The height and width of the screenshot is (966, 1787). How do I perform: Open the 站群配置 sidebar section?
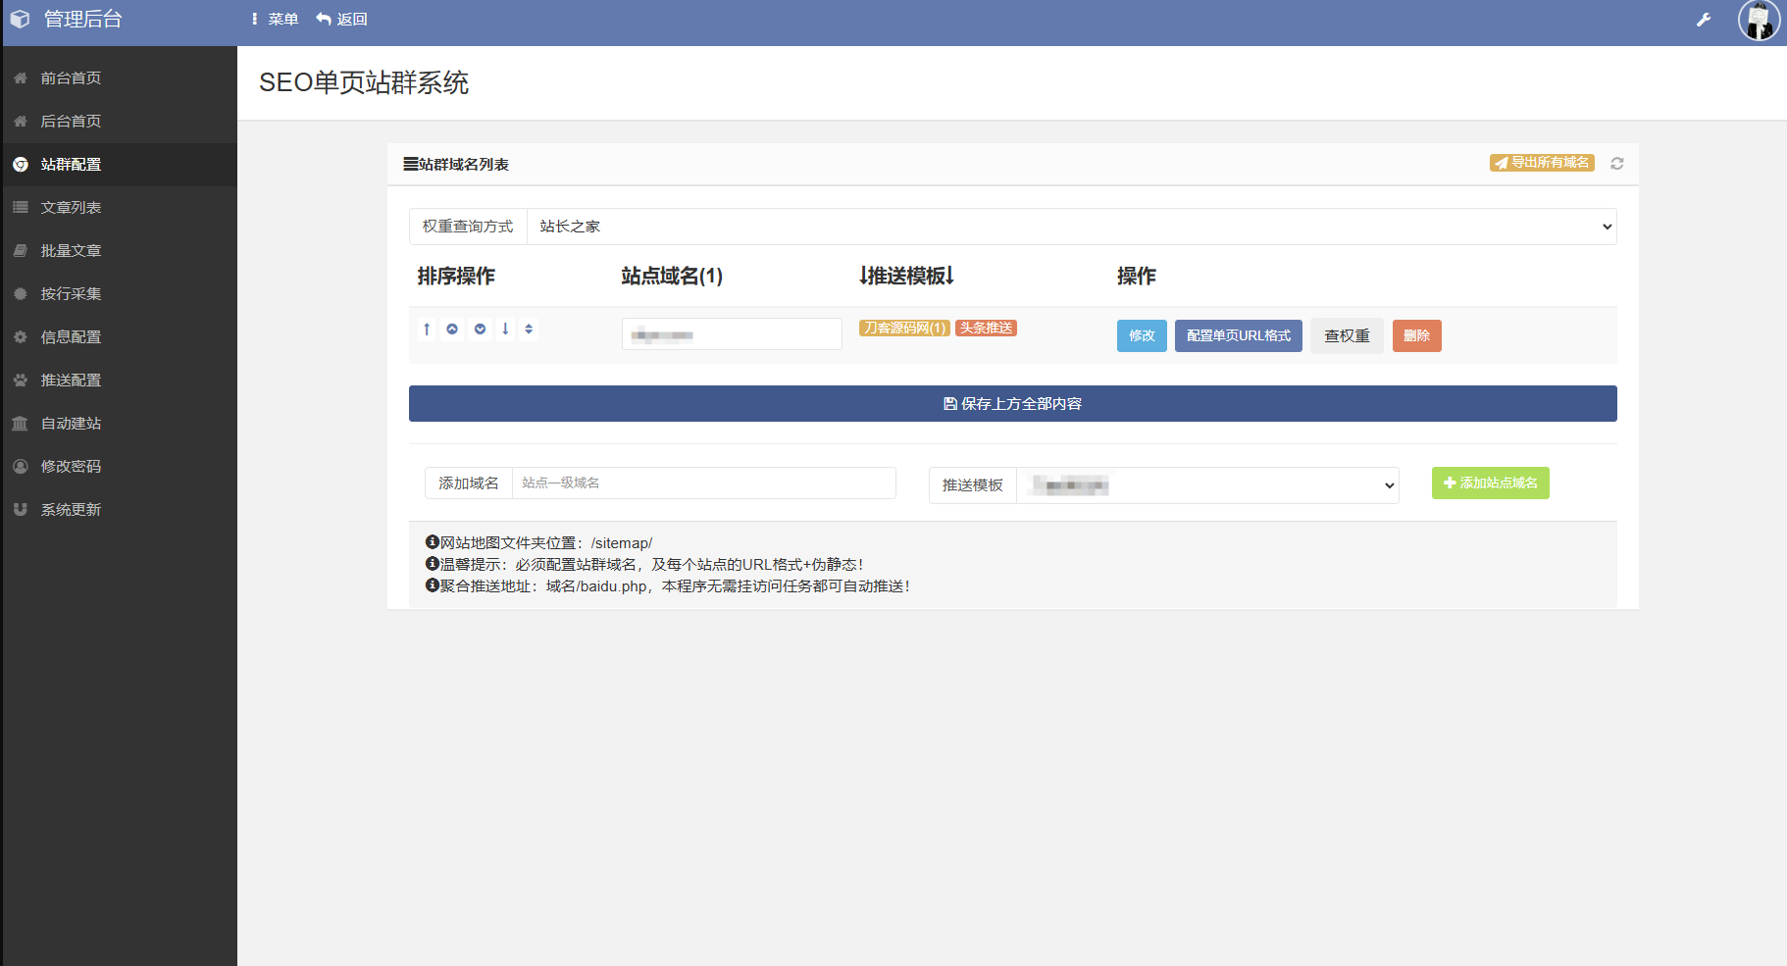click(x=70, y=164)
